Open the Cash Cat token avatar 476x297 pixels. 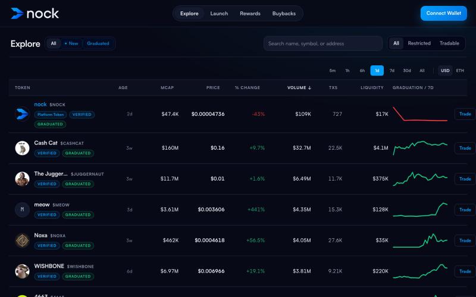[x=22, y=148]
